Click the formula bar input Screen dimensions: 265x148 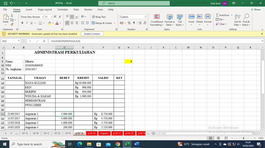click(155, 41)
